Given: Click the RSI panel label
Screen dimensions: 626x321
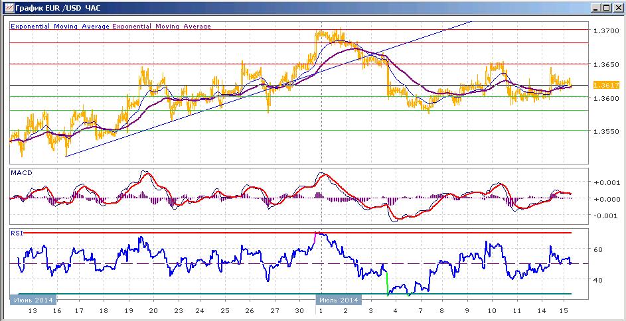Looking at the screenshot, I should point(17,233).
